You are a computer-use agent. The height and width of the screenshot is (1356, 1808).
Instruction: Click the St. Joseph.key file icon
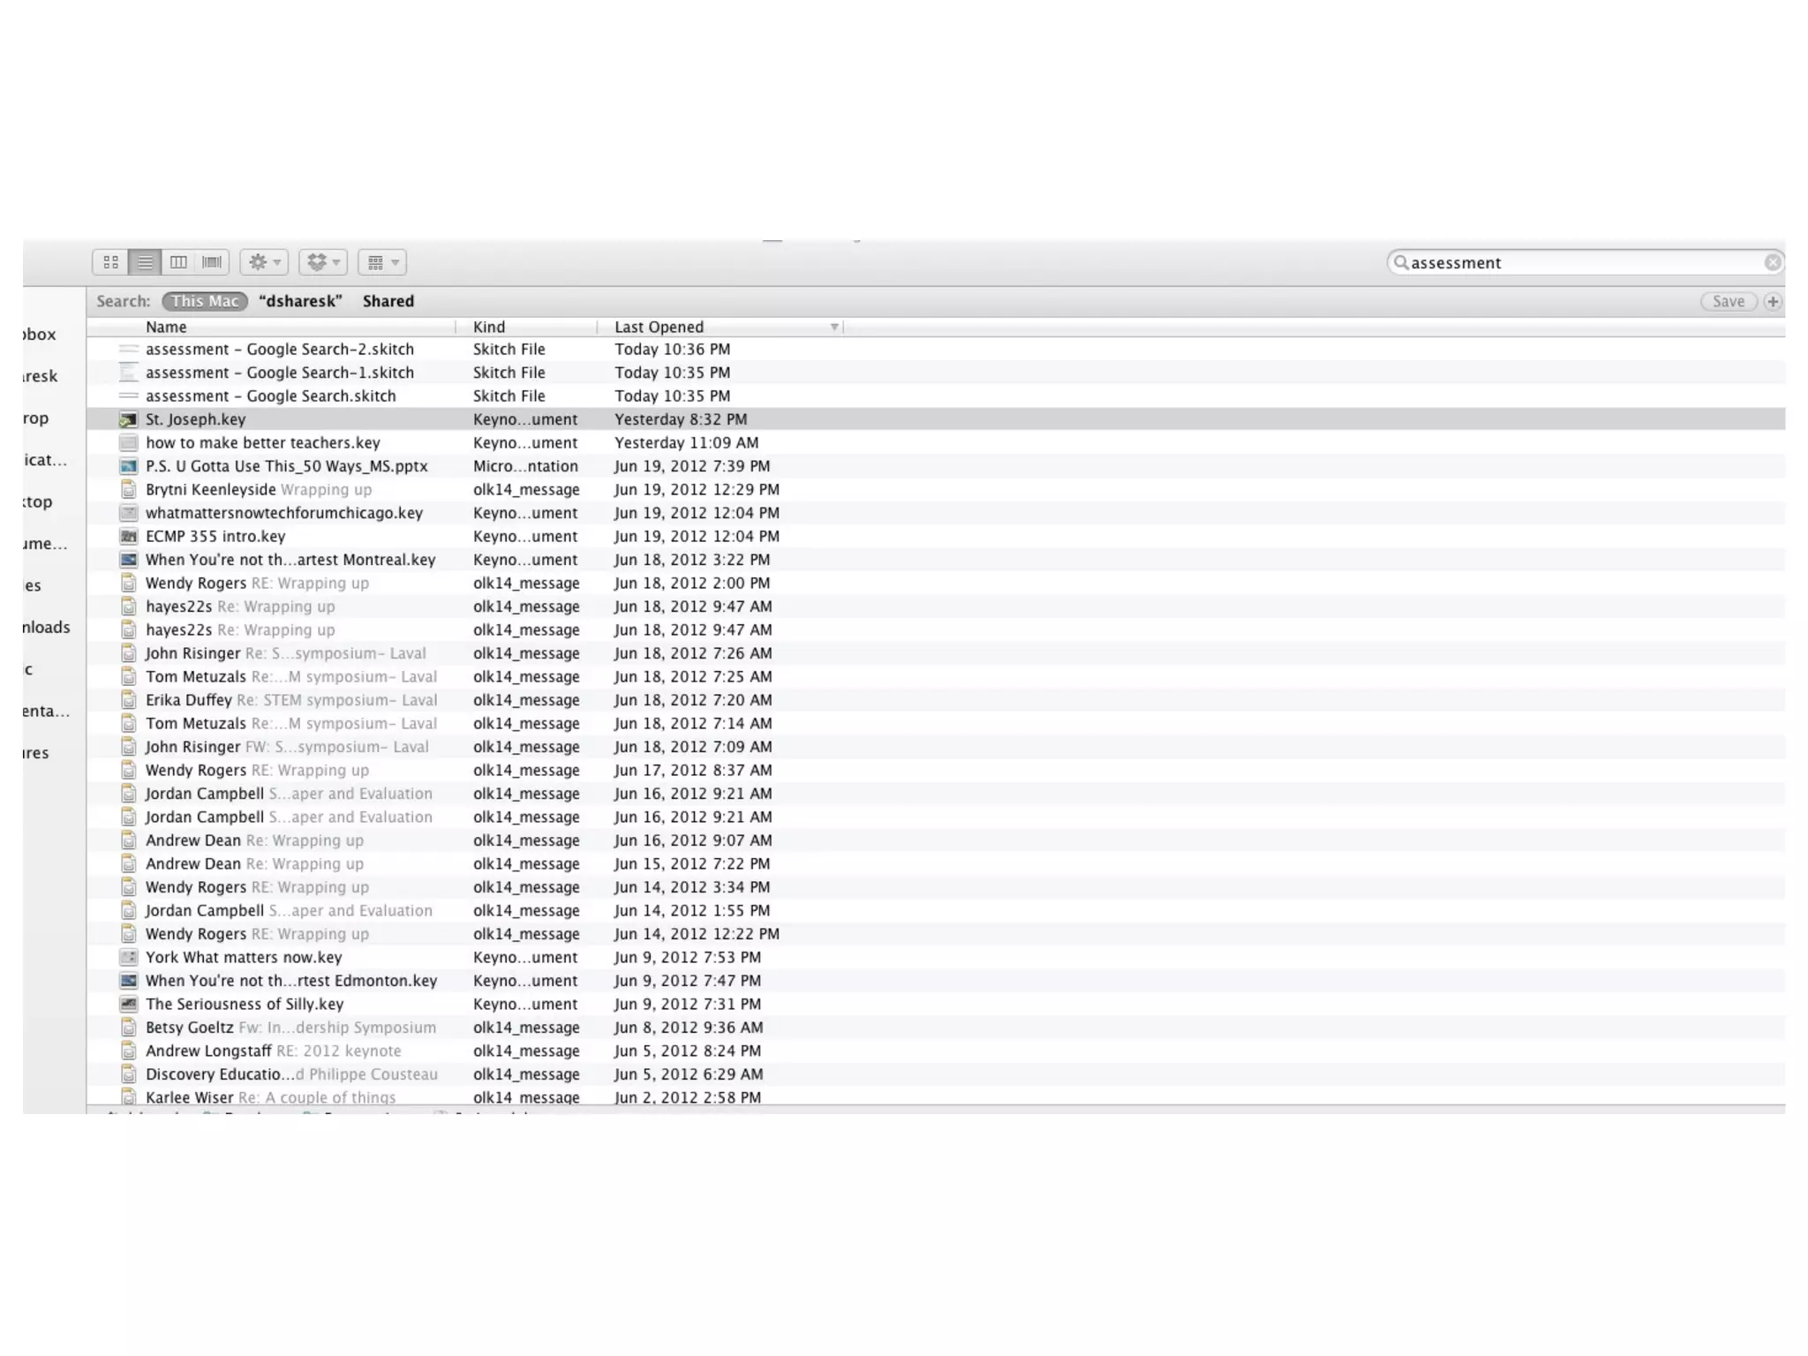coord(129,419)
